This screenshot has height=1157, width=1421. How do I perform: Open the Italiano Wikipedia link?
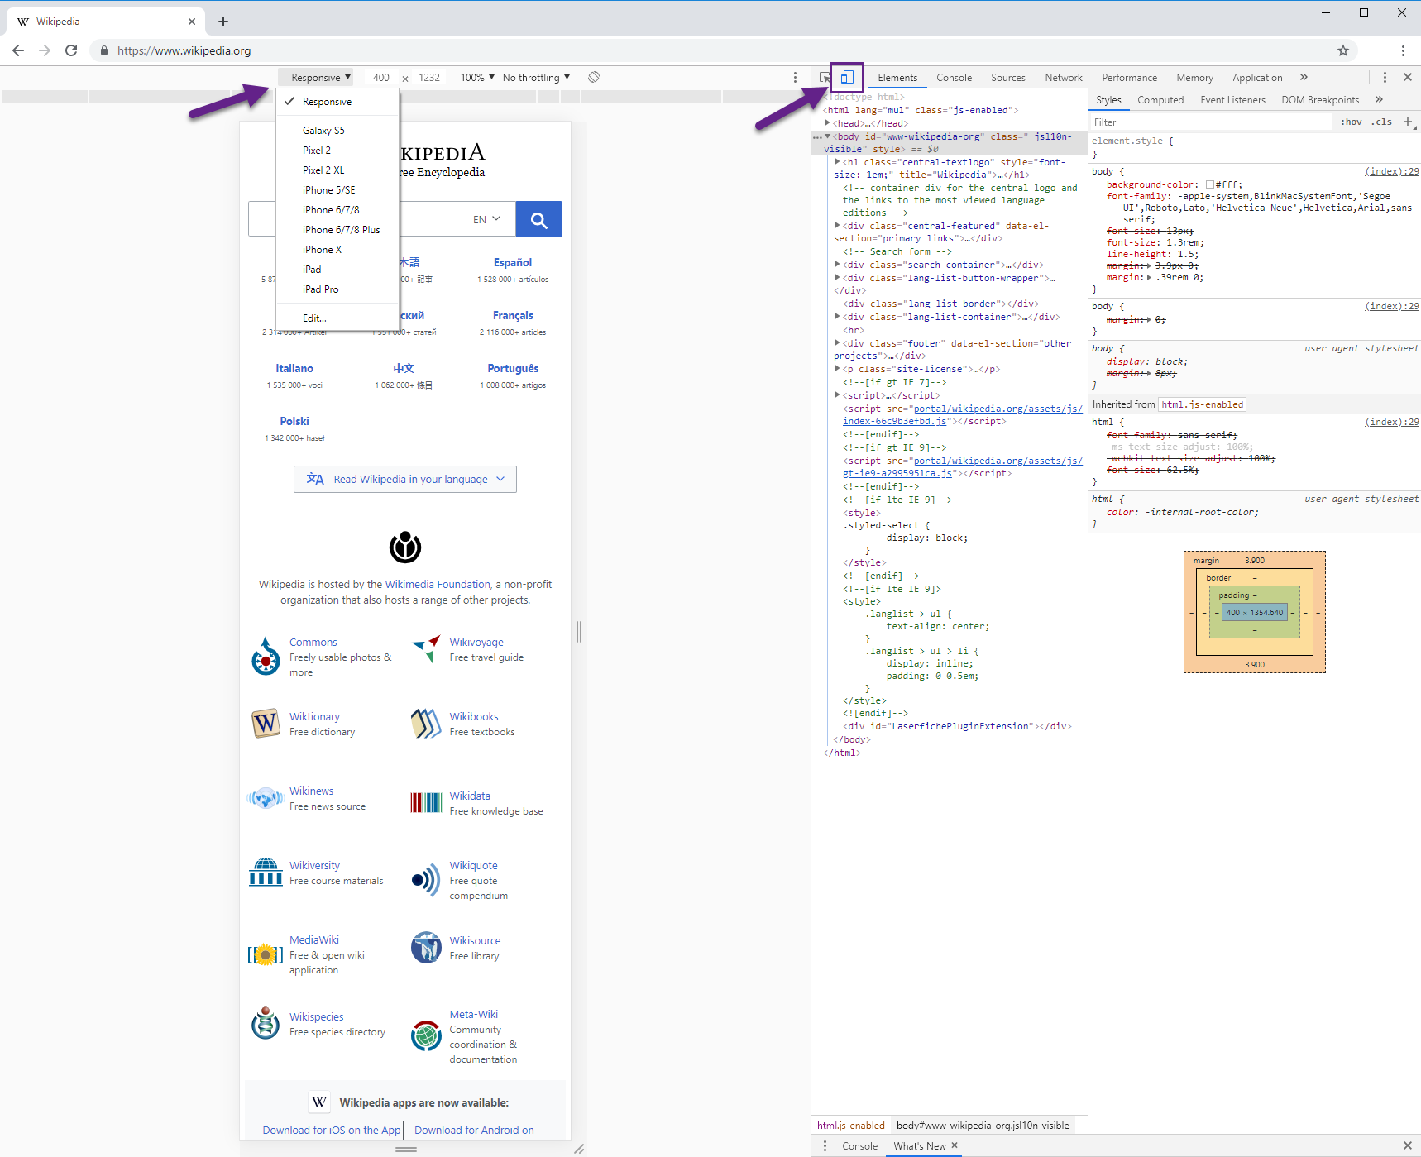[x=294, y=368]
